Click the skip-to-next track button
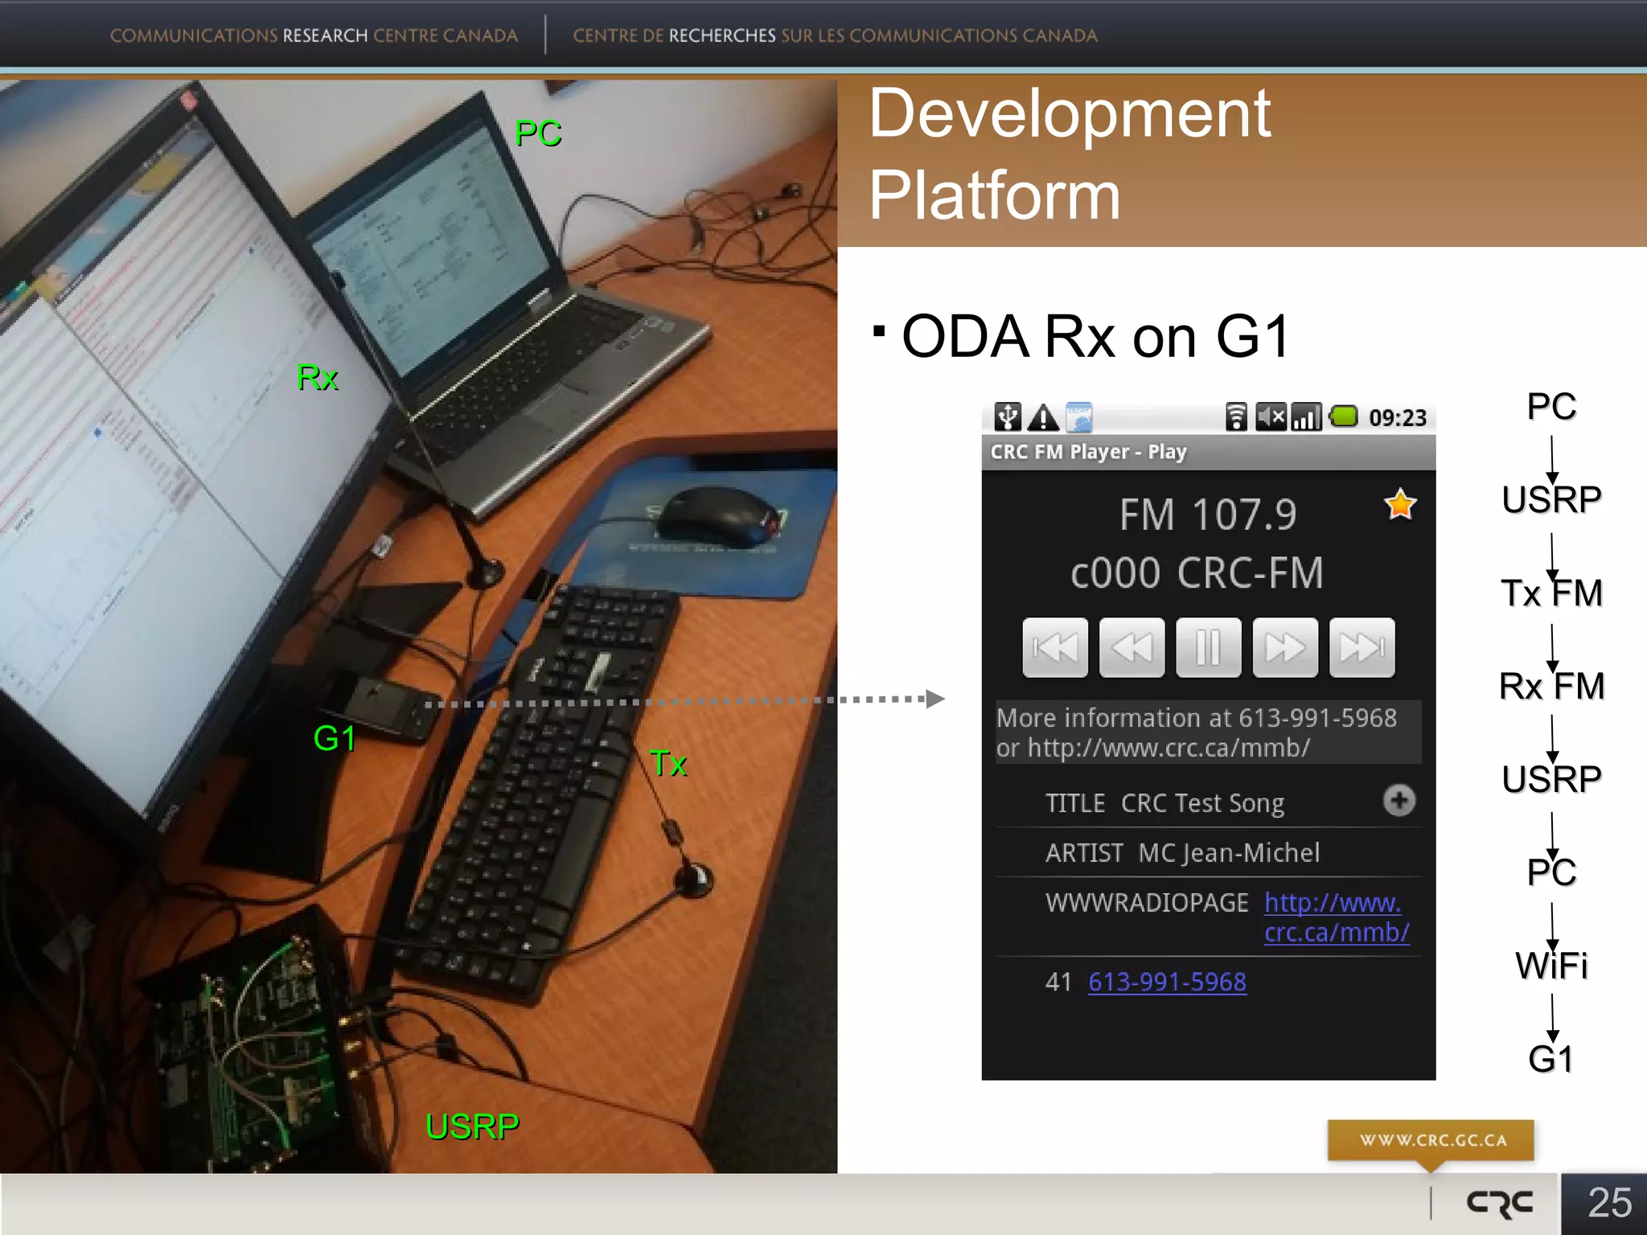 (x=1362, y=647)
